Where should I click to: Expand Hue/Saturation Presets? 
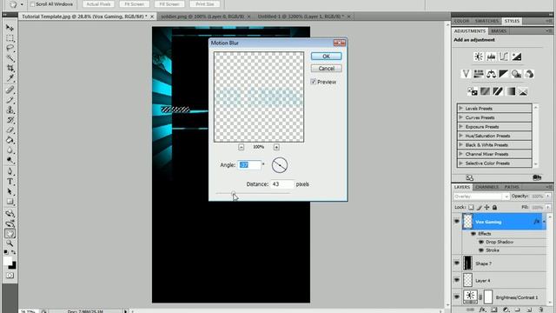460,136
